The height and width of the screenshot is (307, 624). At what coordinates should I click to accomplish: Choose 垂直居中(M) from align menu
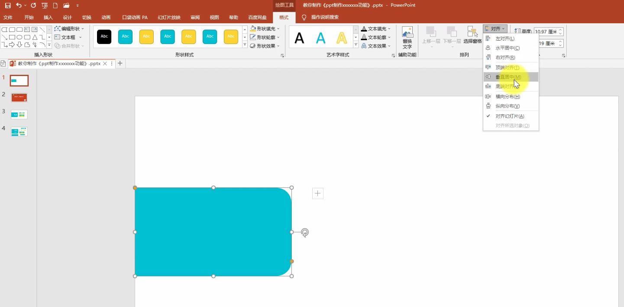tap(511, 77)
